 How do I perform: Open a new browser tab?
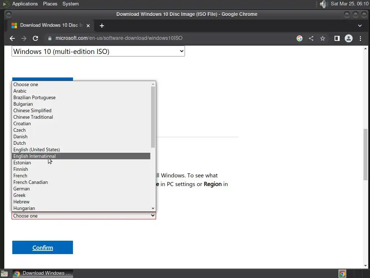tap(102, 26)
